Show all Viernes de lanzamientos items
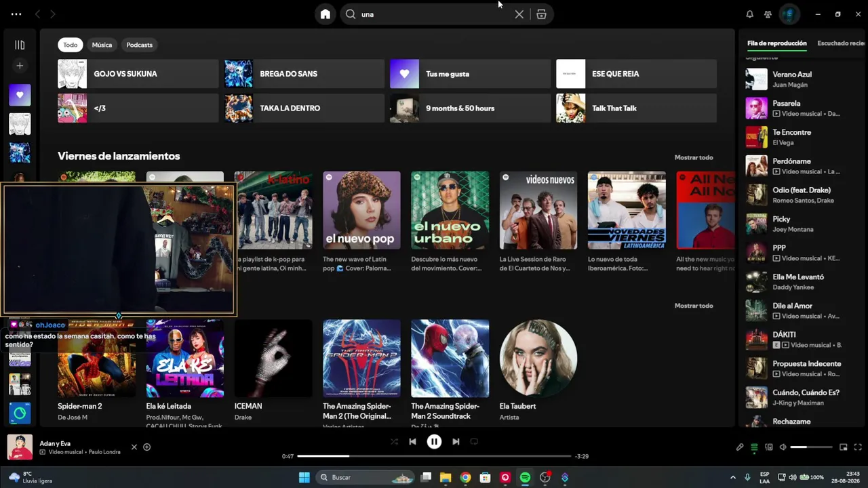868x488 pixels. click(x=694, y=157)
